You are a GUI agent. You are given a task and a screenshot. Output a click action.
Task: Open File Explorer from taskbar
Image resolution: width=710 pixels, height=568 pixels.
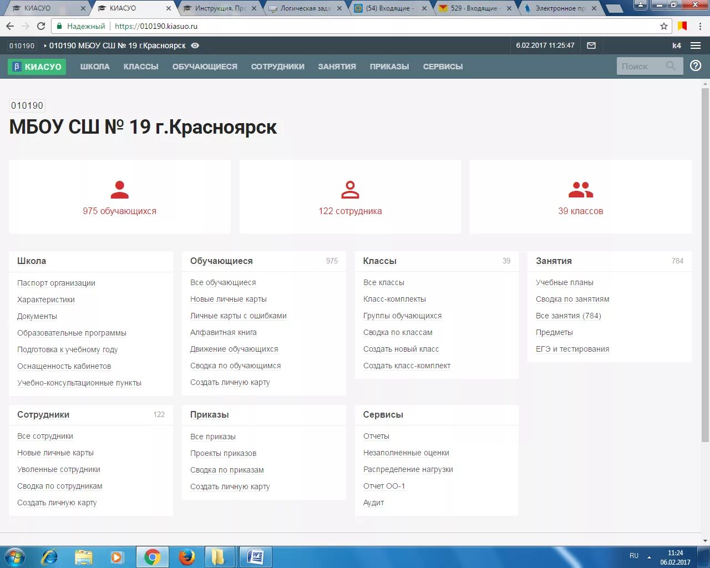(84, 557)
